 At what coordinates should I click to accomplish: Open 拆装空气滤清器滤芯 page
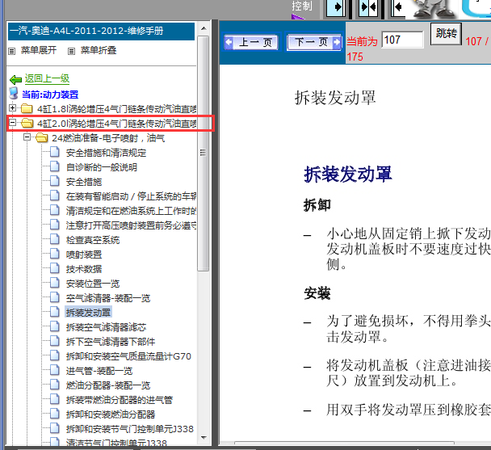tap(106, 327)
